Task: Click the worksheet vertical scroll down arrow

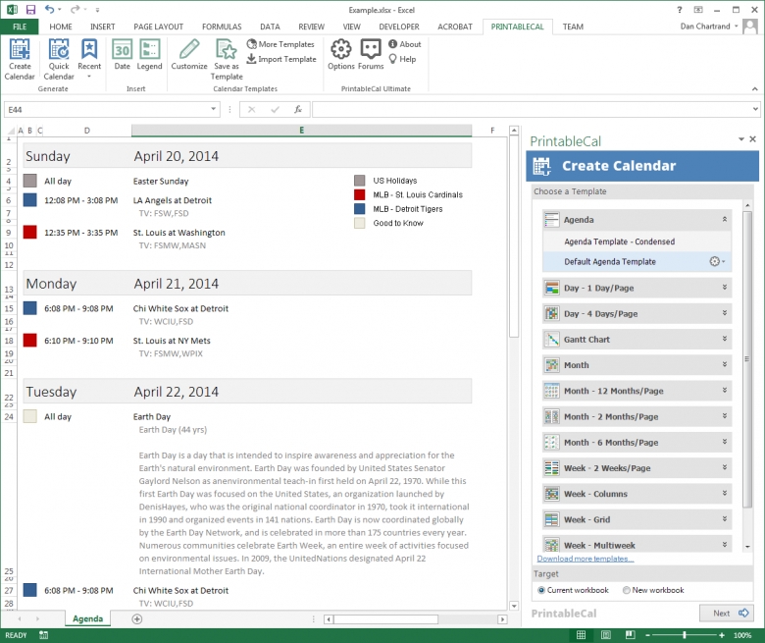Action: 514,606
